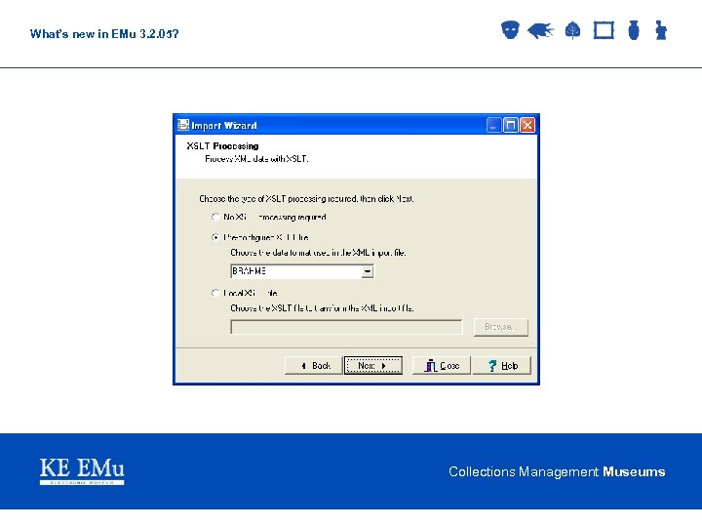Click the KE EMu logo
This screenshot has width=702, height=527.
point(82,471)
